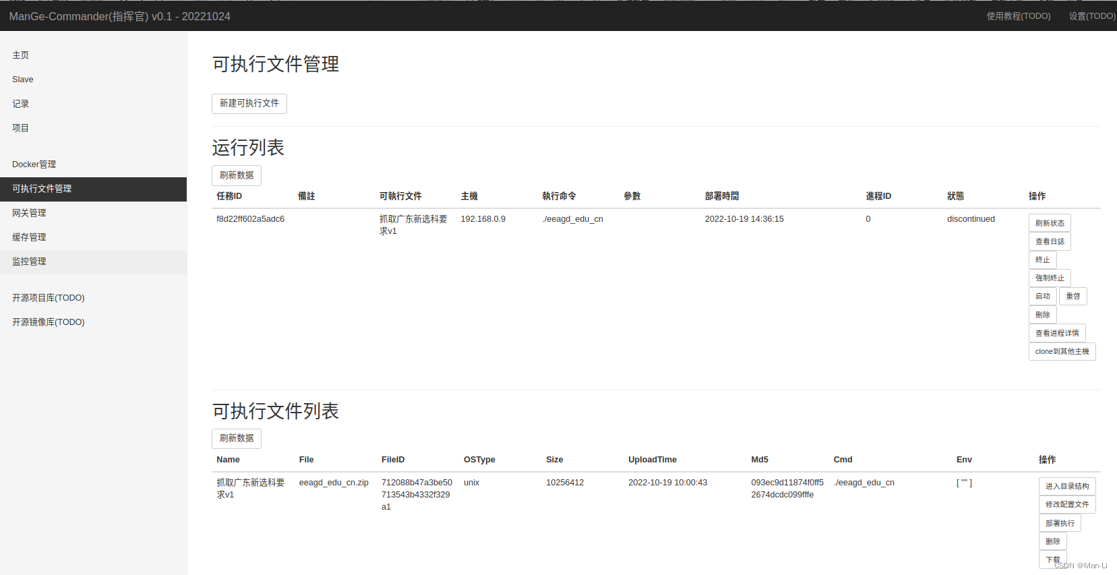Open 网关管理 in the sidebar
Image resolution: width=1117 pixels, height=575 pixels.
[x=93, y=213]
